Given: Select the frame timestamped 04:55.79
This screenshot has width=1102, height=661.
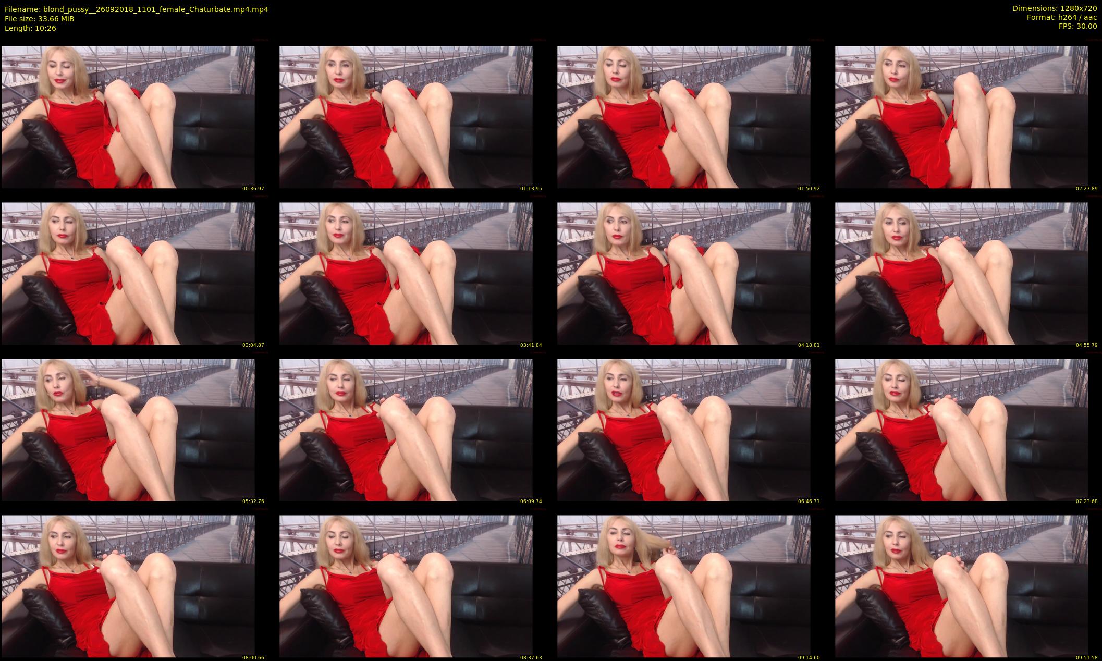Looking at the screenshot, I should pos(962,273).
